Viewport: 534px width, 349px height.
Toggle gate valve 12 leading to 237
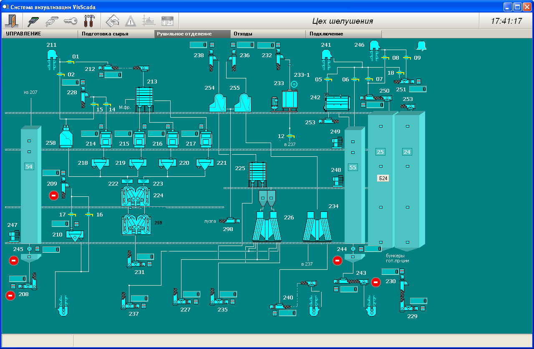[x=290, y=136]
